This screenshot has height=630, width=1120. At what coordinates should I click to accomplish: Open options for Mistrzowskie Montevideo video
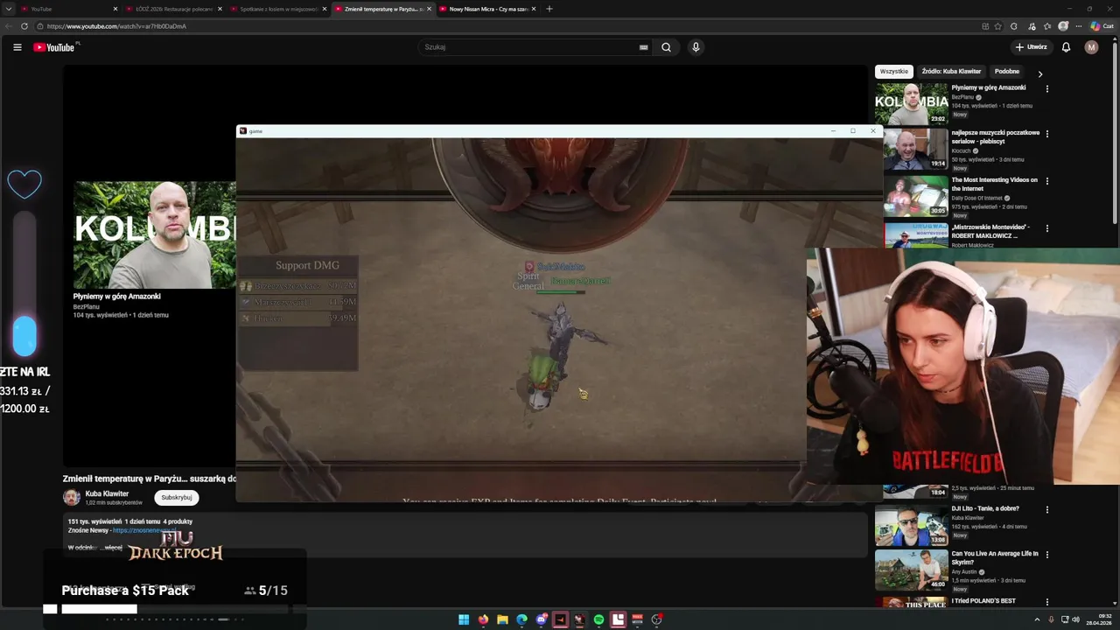[1046, 228]
